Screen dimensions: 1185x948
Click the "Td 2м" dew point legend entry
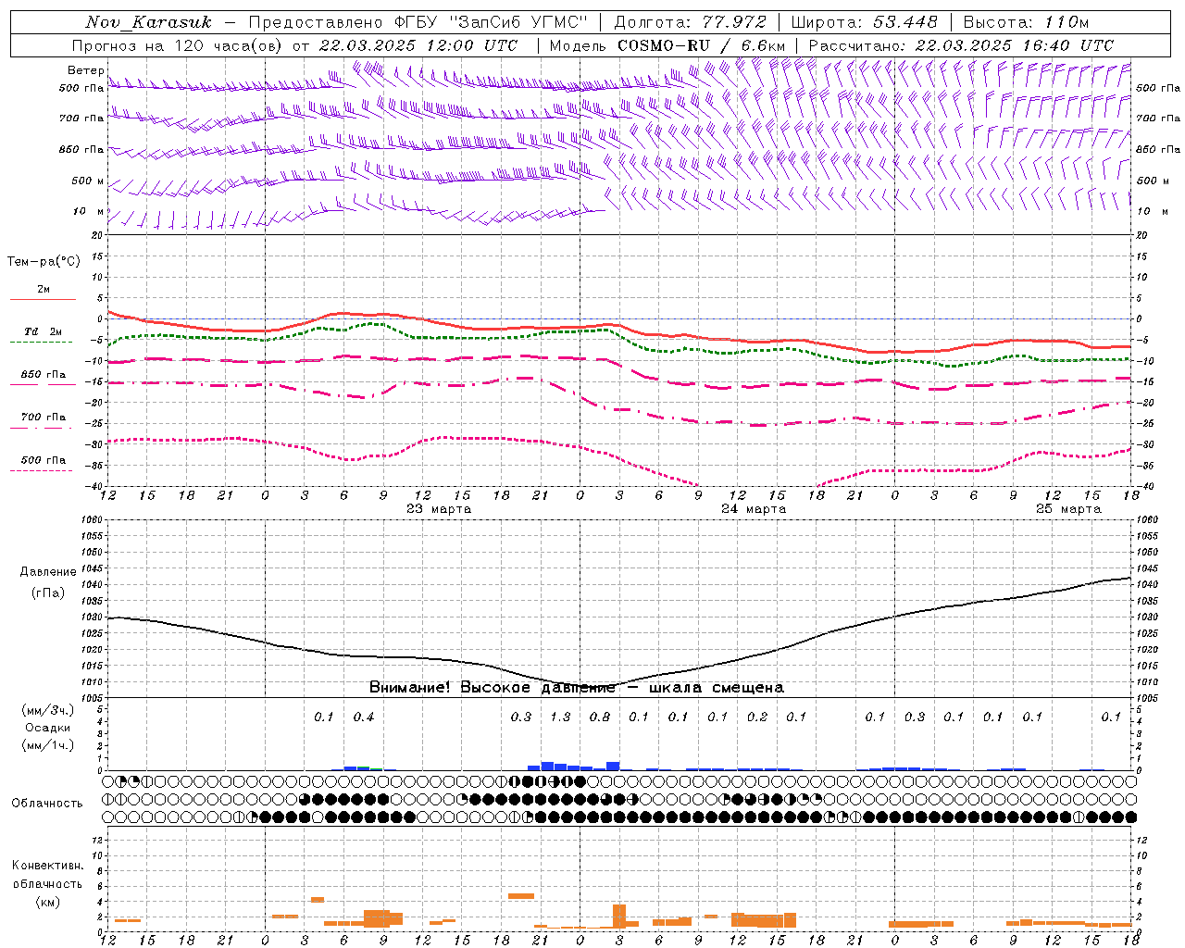(x=43, y=331)
